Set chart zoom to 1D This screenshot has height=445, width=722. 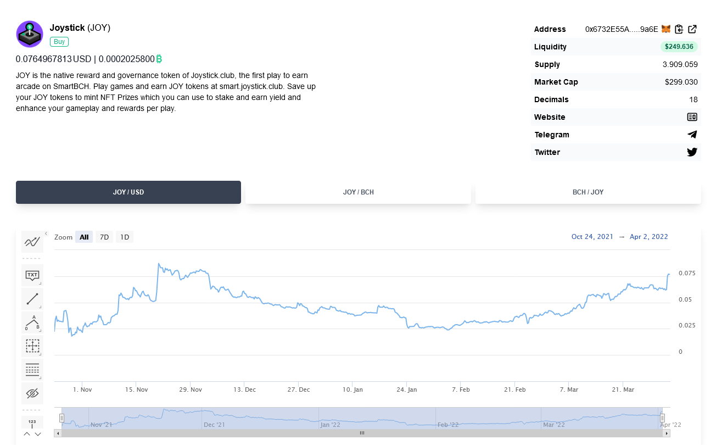[125, 237]
